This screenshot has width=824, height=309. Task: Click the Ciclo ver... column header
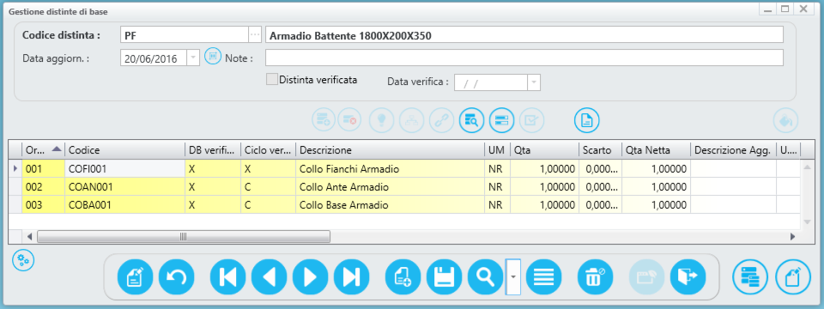click(268, 149)
